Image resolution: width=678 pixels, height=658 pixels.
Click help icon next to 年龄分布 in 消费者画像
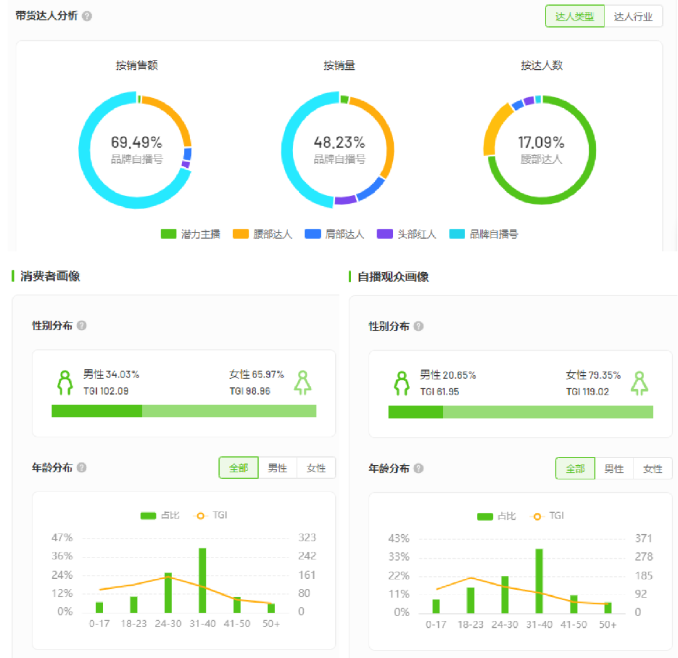click(x=82, y=468)
